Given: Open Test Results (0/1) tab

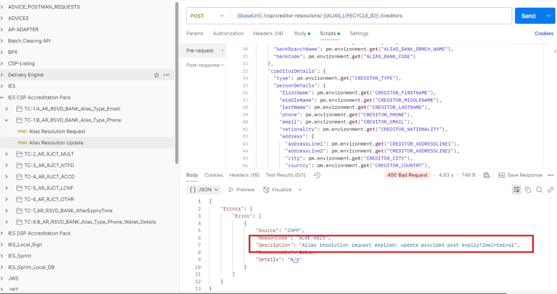Looking at the screenshot, I should point(285,175).
